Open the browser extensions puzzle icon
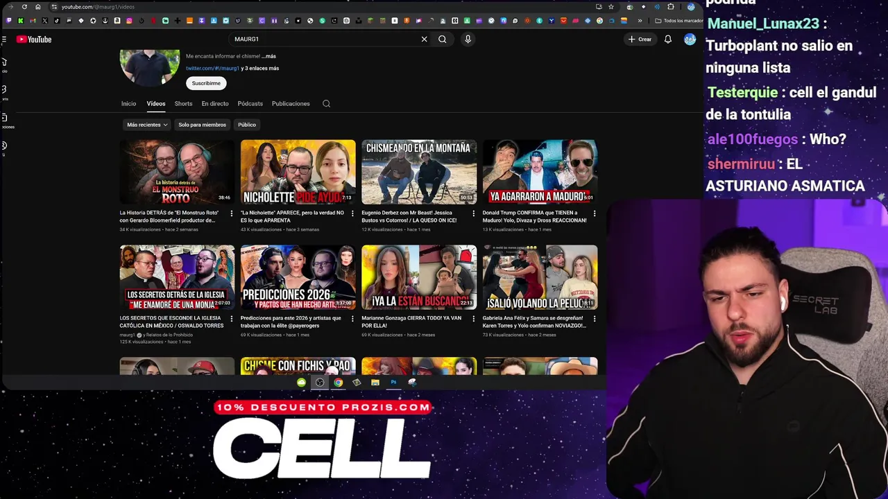 670,7
